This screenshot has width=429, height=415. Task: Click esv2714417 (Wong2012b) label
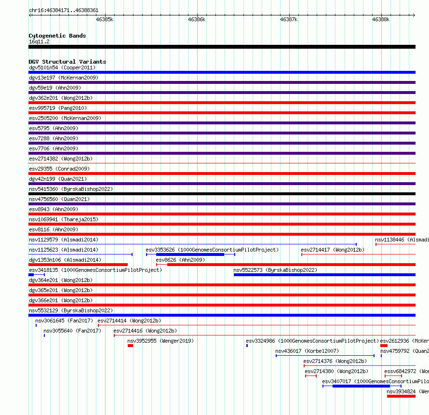click(x=333, y=250)
